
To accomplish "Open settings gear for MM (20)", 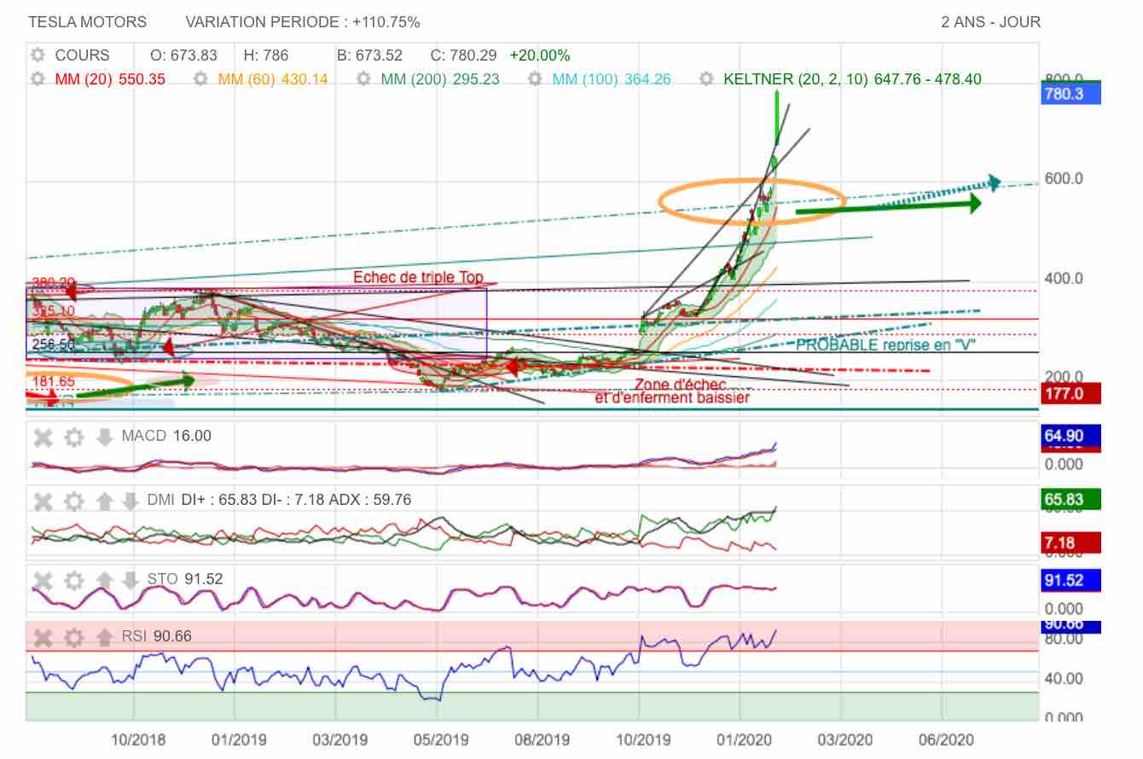I will tap(37, 79).
